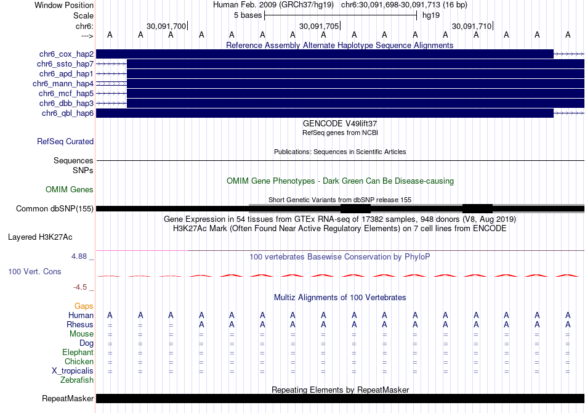Click the Common dbSNP(155) track label
585x413 pixels.
(55, 209)
